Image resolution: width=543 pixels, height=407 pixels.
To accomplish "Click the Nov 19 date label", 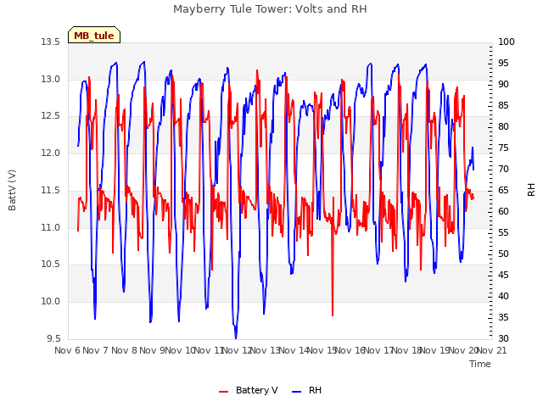I will pos(435,350).
